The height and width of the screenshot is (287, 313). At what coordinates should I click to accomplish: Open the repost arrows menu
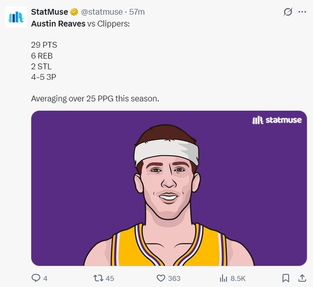click(x=98, y=278)
